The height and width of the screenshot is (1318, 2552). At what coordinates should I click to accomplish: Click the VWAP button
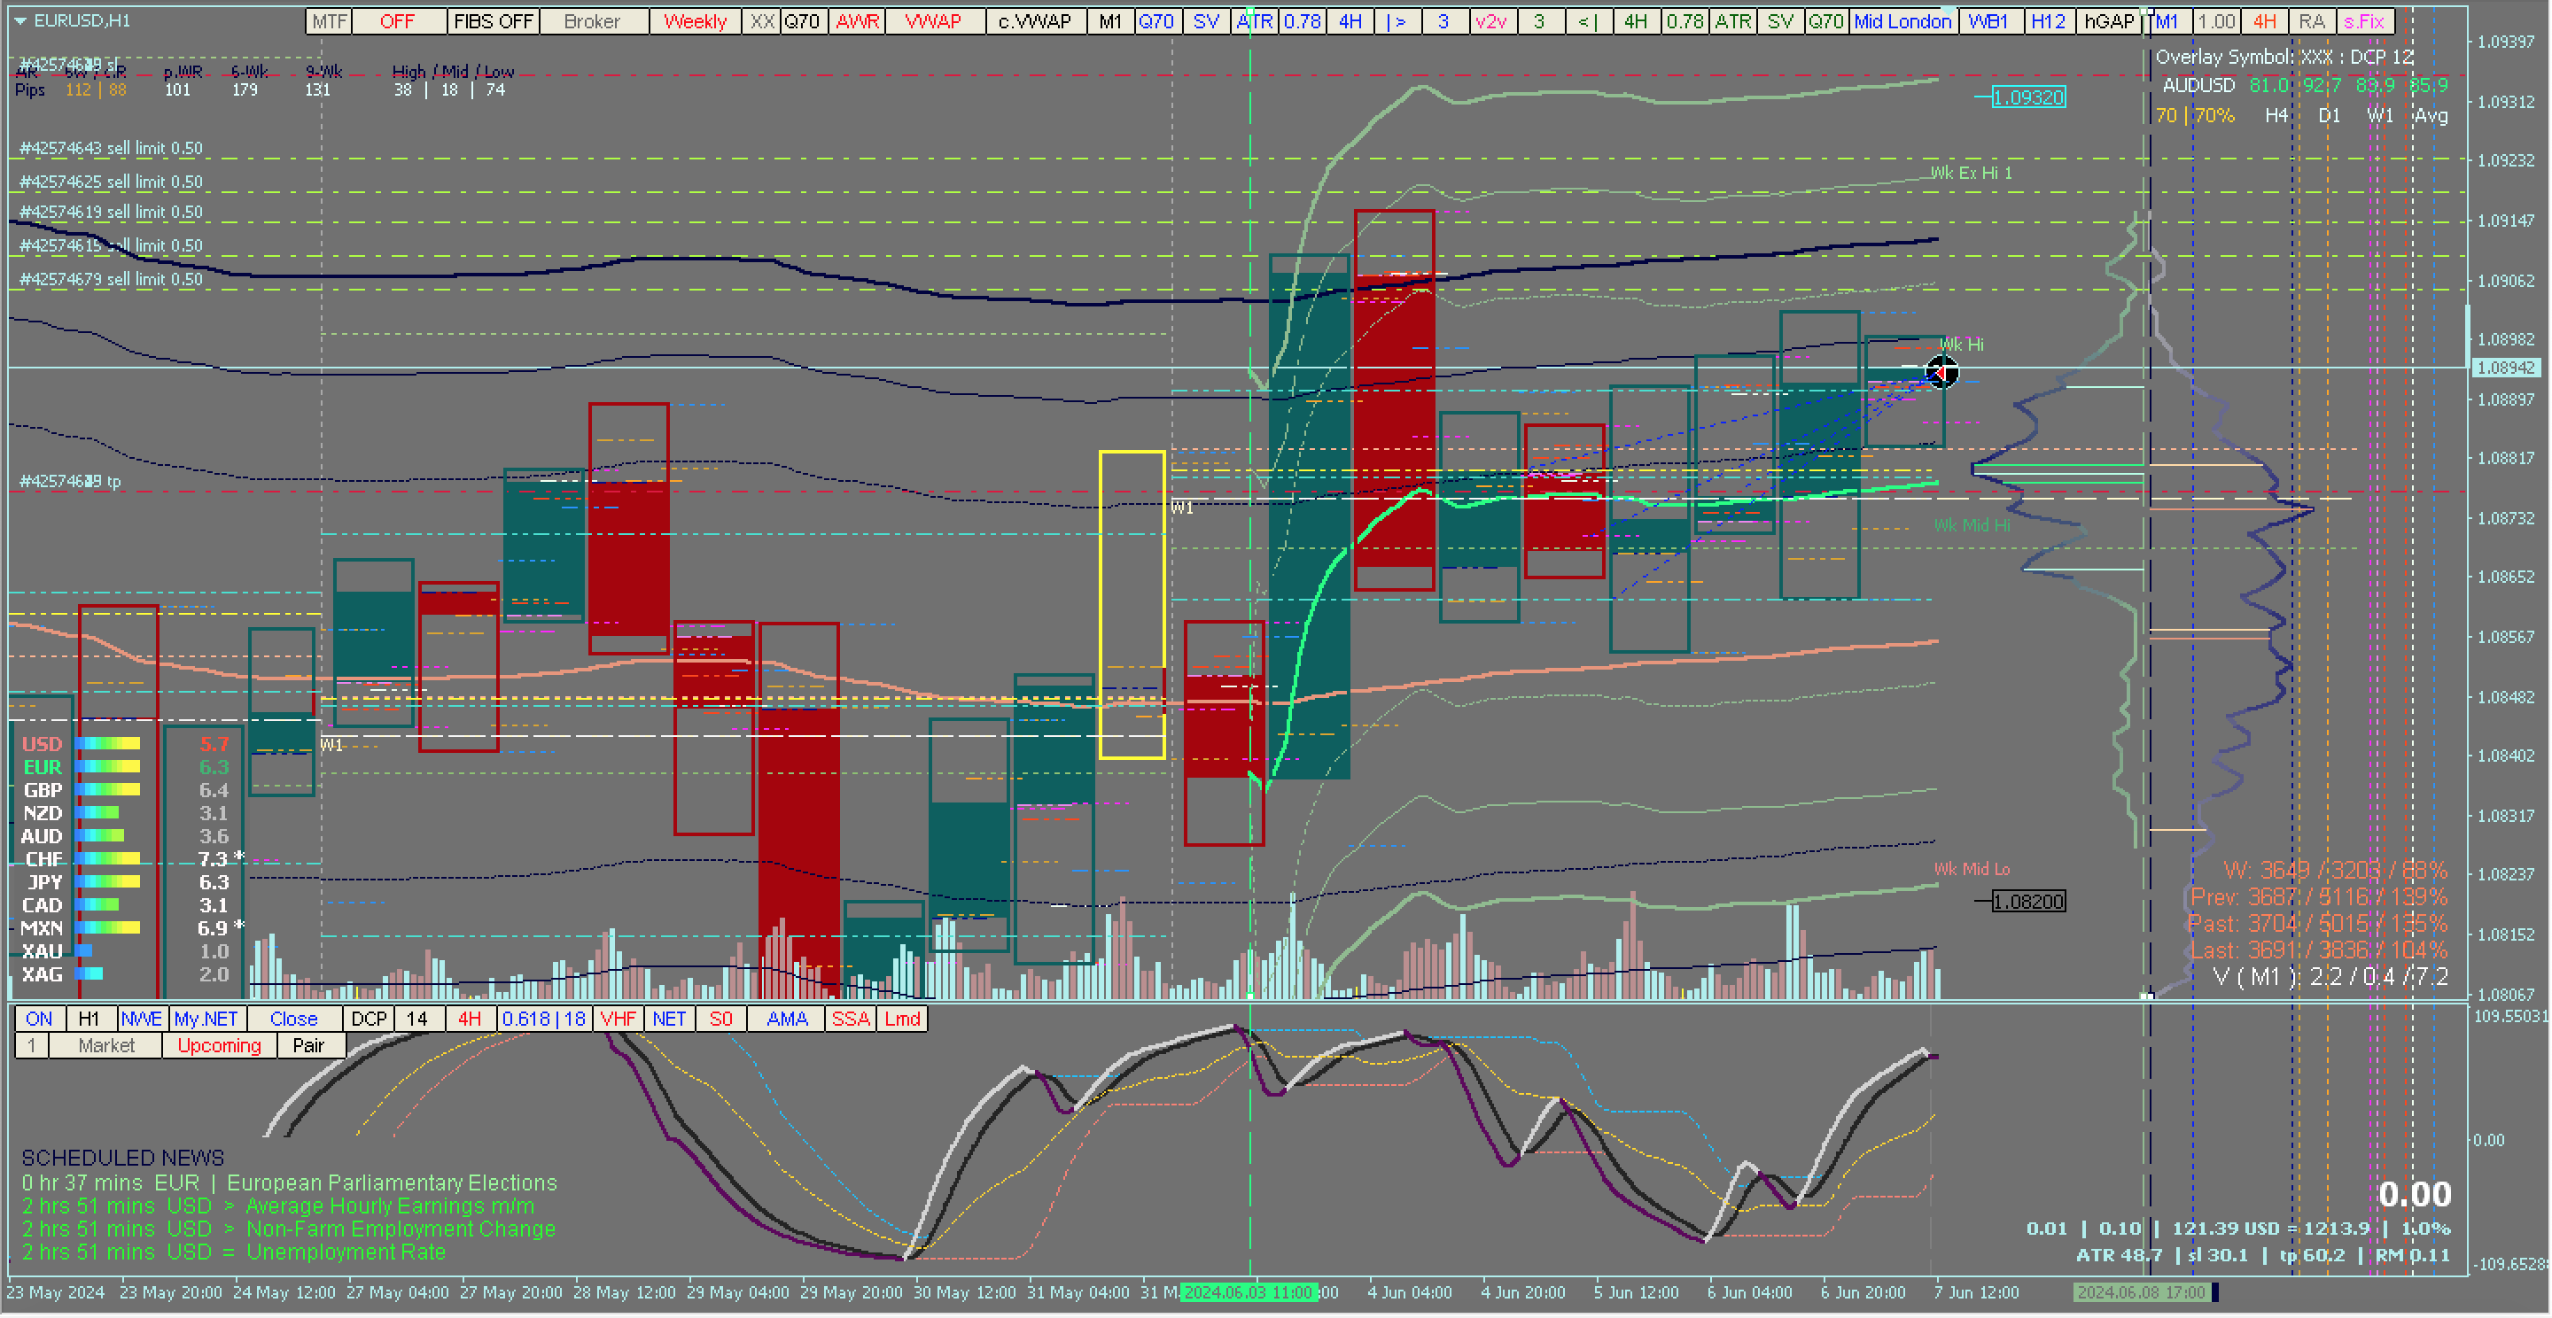933,20
